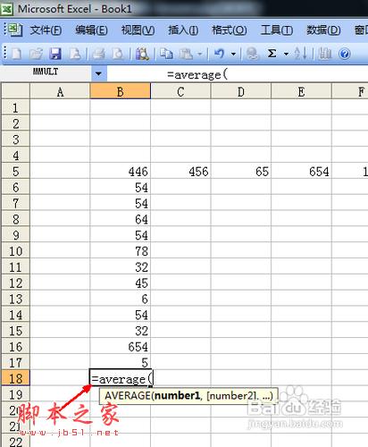
Task: Select column C header
Action: (180, 91)
